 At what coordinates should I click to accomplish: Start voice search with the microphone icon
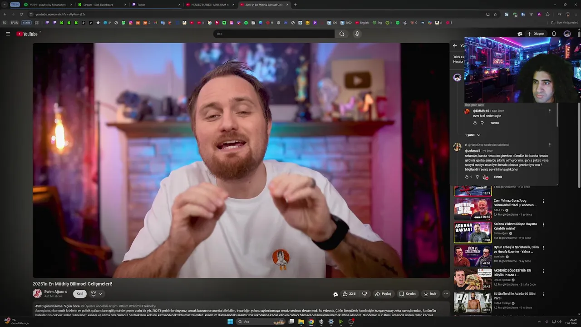point(357,34)
